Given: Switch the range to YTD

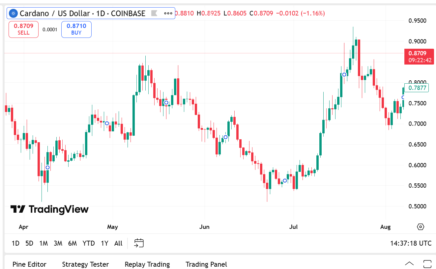Looking at the screenshot, I should pyautogui.click(x=89, y=243).
